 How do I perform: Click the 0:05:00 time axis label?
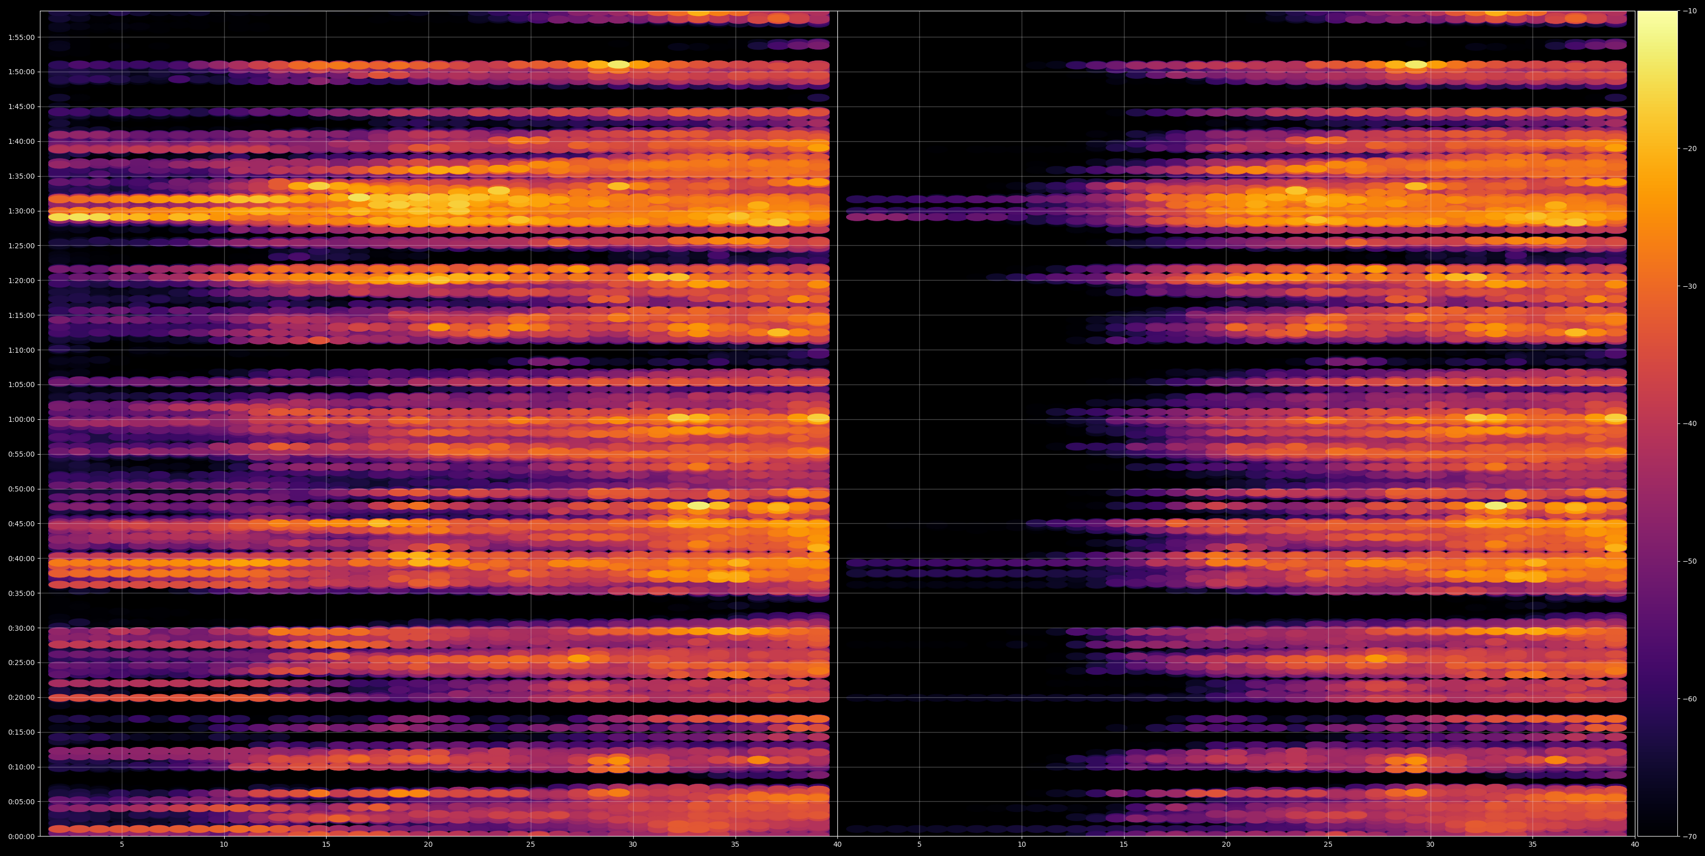pos(21,802)
